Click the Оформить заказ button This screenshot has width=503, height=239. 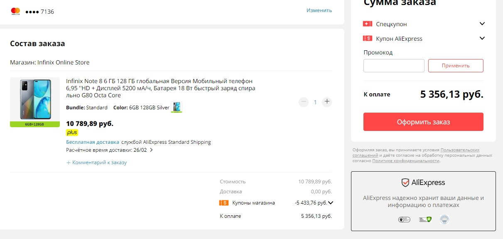[x=423, y=122]
